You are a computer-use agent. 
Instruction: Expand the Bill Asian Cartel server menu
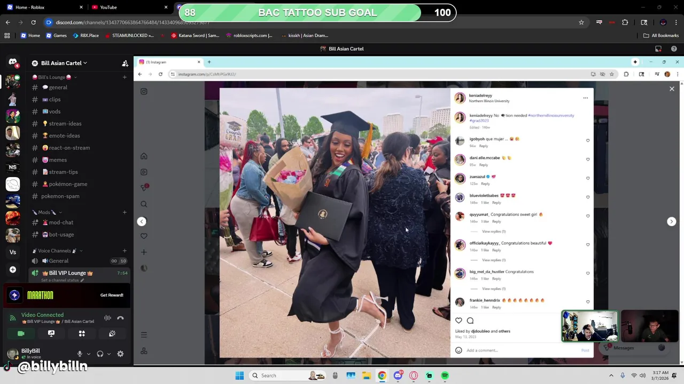[x=64, y=63]
